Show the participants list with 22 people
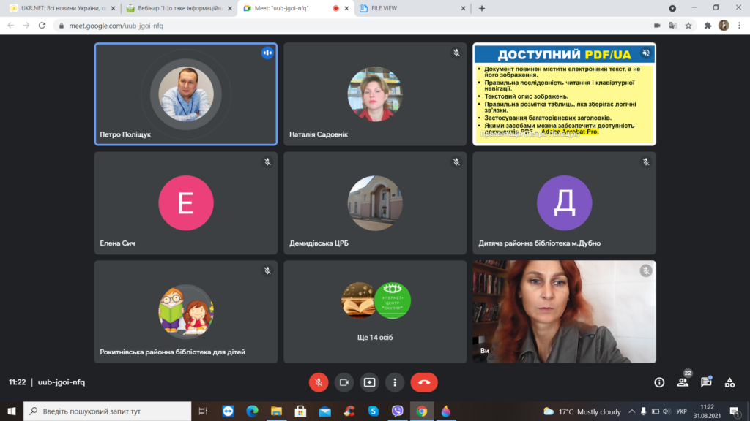750x421 pixels. tap(683, 382)
